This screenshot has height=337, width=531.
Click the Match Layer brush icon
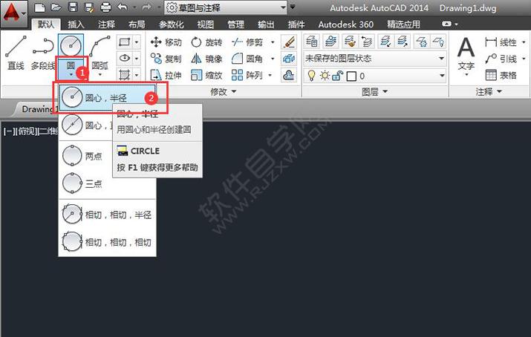pyautogui.click(x=350, y=42)
